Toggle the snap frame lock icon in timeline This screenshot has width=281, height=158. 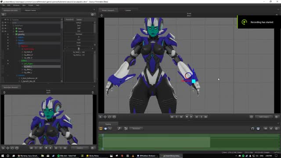pos(258,129)
